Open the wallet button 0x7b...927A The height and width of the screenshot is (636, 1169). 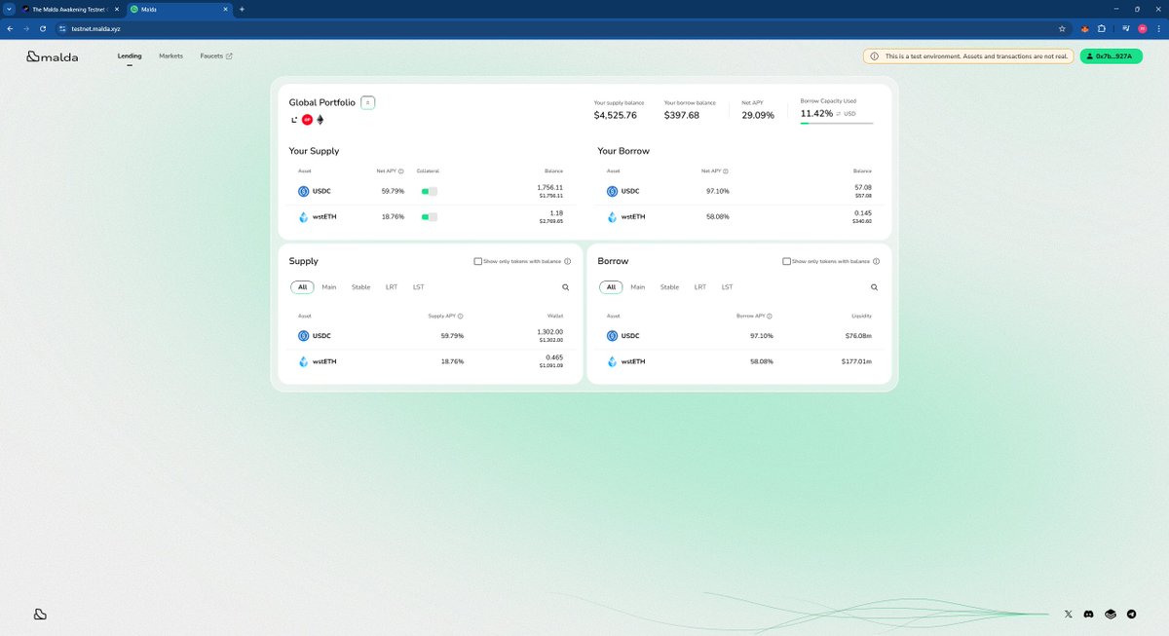(x=1111, y=56)
